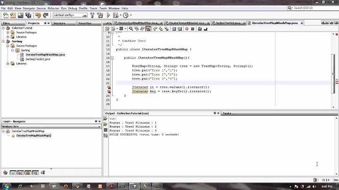339x190 pixels.
Task: Run the project with green play icon
Action: click(108, 16)
